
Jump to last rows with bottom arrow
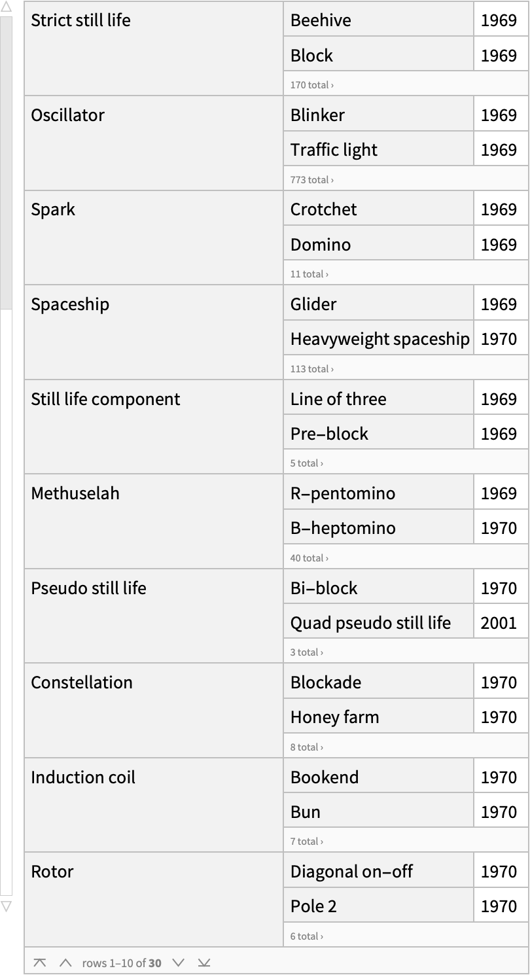point(204,963)
